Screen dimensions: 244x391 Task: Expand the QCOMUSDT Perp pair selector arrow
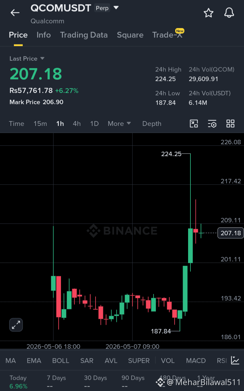click(116, 8)
